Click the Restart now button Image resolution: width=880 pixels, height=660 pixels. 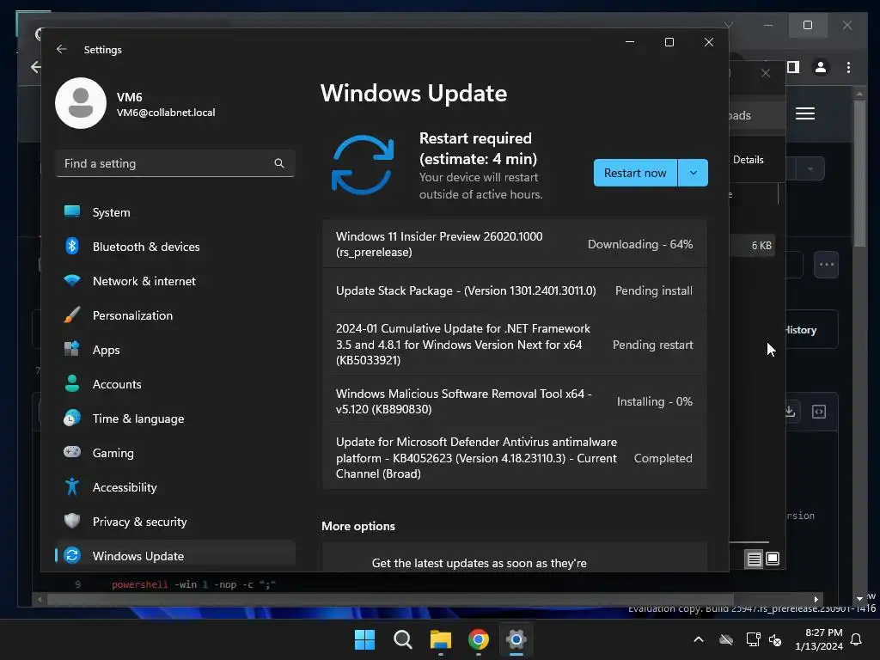[x=635, y=173]
